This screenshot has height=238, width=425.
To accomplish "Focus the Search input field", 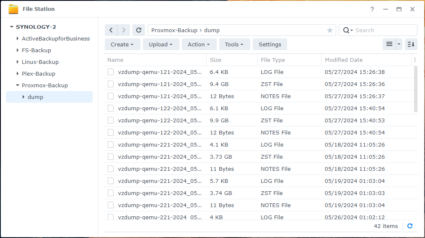I will pyautogui.click(x=385, y=30).
